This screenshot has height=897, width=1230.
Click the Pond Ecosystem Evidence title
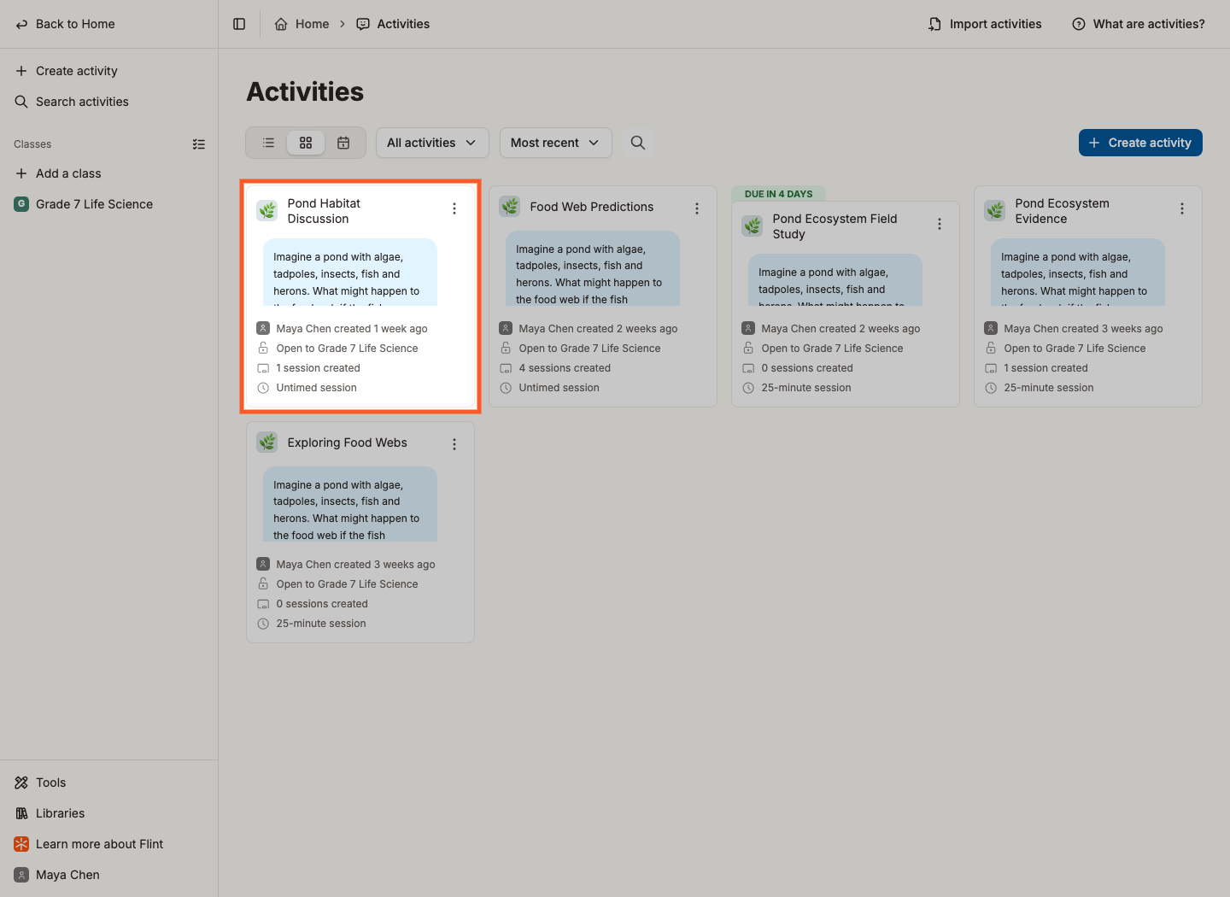click(1063, 211)
